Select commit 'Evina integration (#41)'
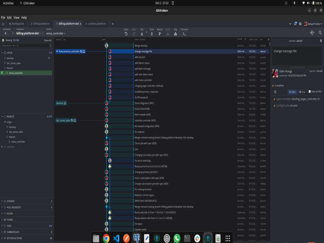324x243 pixels. tap(144, 103)
